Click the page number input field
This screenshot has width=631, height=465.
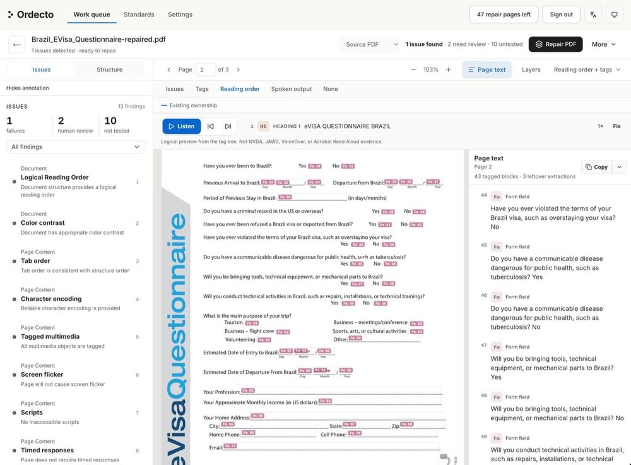(205, 69)
